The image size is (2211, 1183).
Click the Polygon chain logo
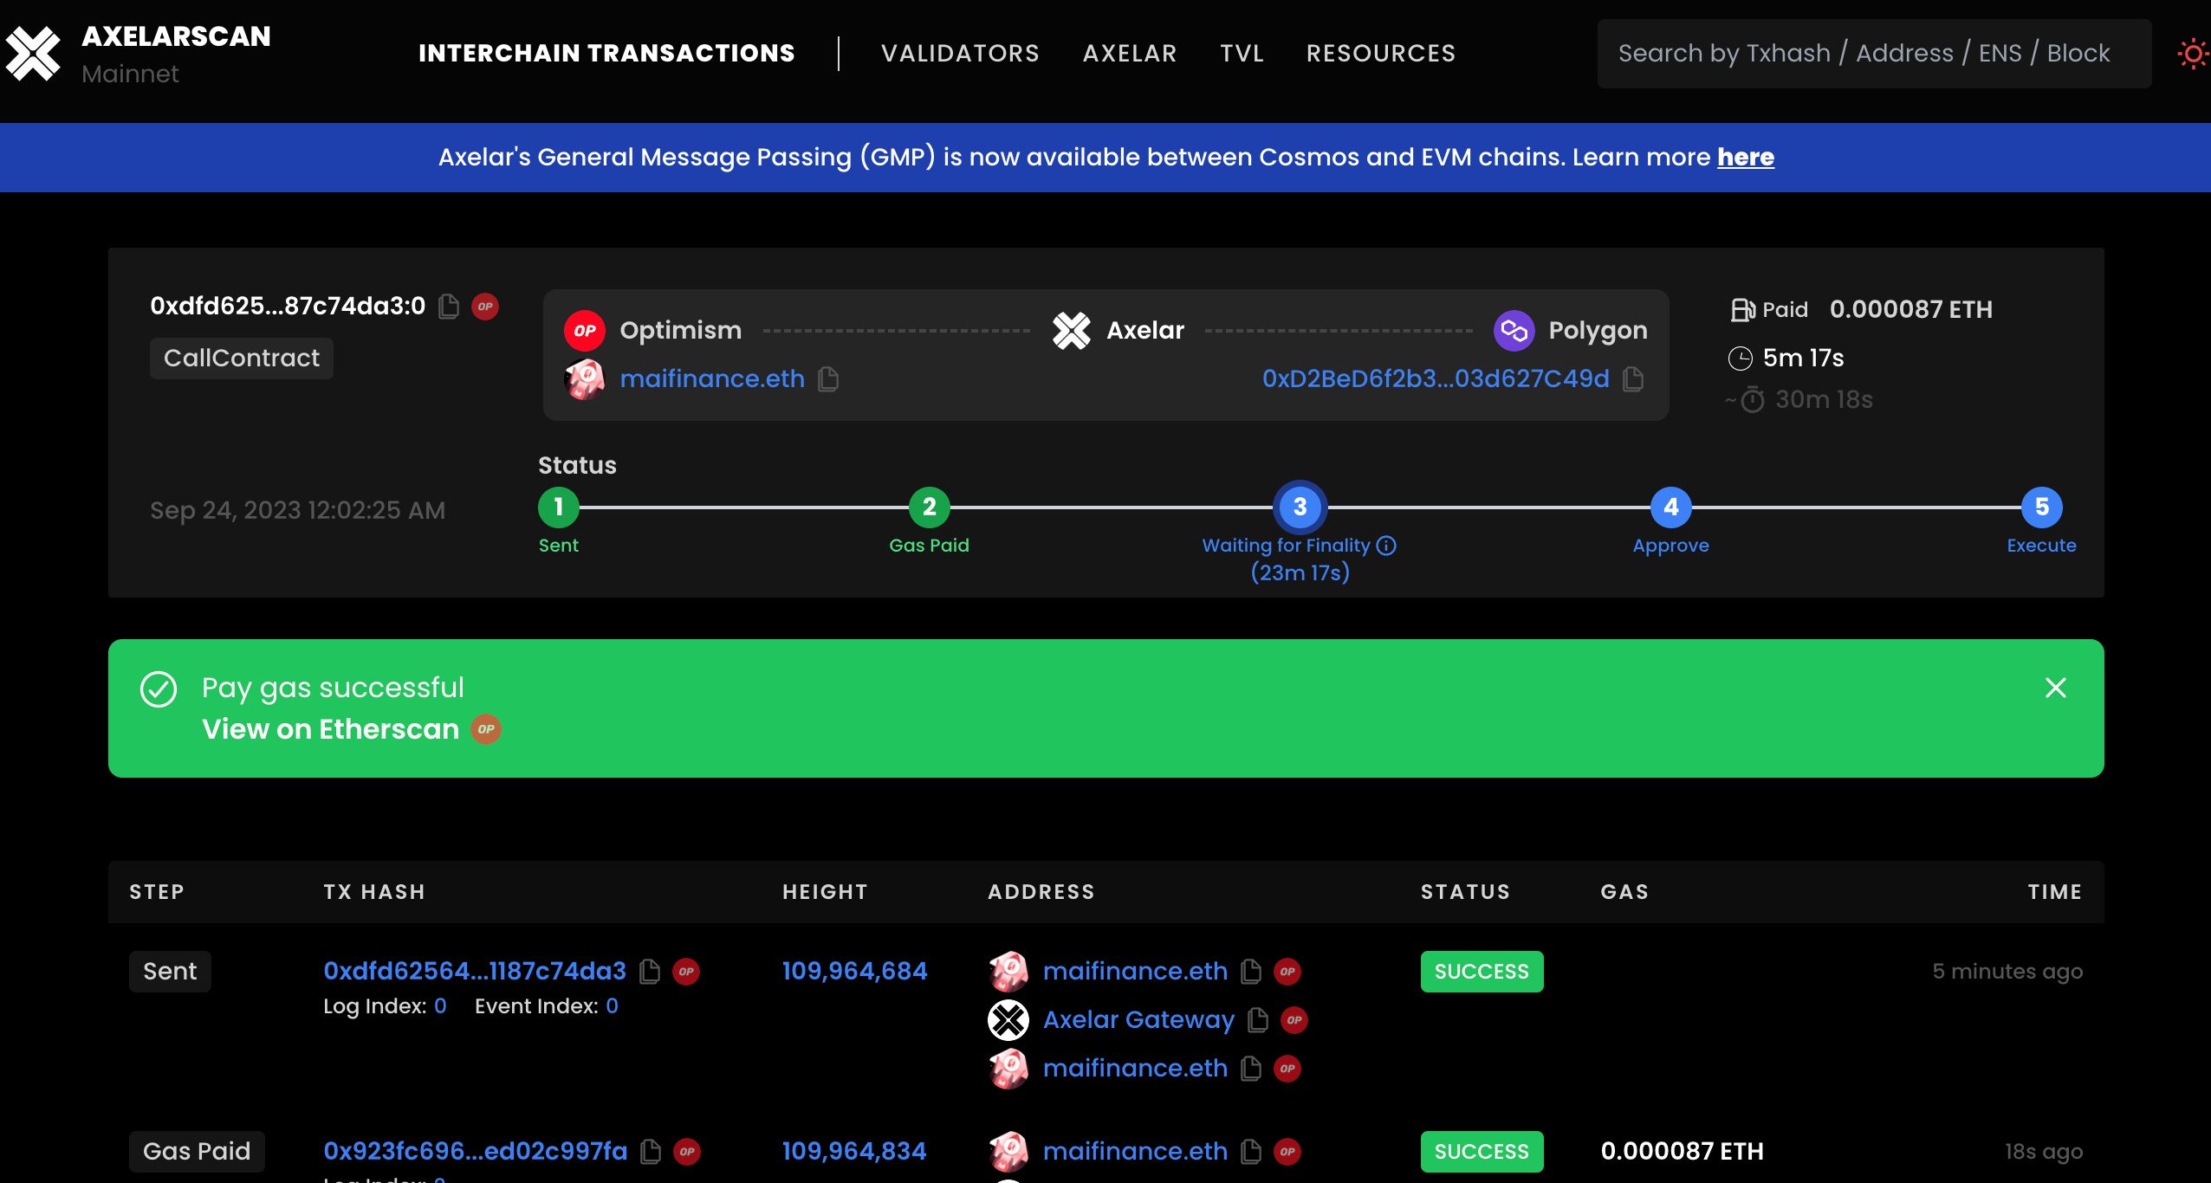click(1514, 331)
